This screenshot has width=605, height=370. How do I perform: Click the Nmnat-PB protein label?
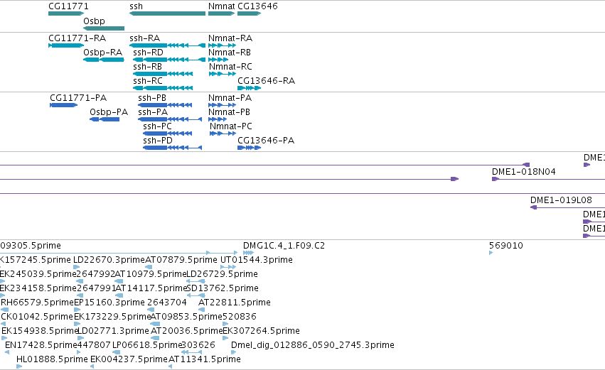(x=229, y=112)
